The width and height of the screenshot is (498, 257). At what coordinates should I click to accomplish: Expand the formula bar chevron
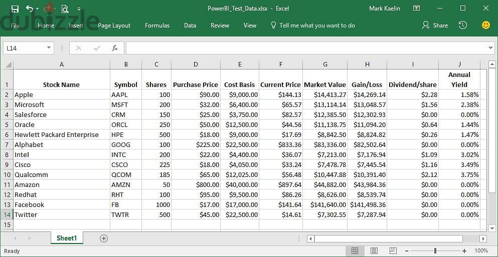(491, 48)
